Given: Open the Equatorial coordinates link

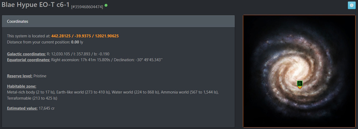Looking at the screenshot, I should click(29, 60).
